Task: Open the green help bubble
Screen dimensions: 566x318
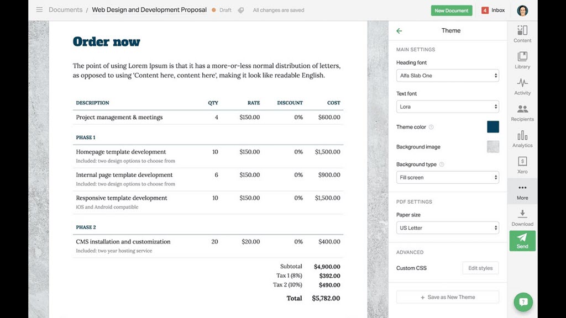Action: tap(523, 302)
